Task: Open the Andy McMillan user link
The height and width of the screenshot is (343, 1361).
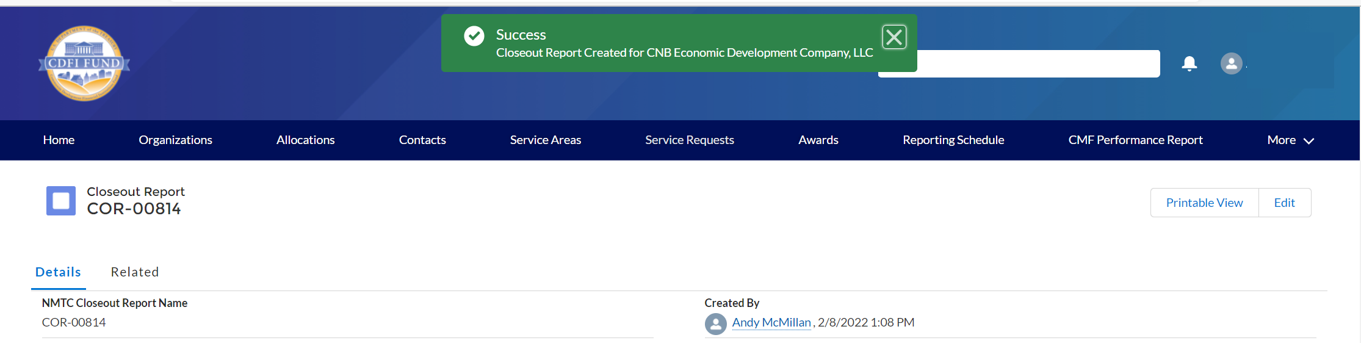Action: (771, 322)
